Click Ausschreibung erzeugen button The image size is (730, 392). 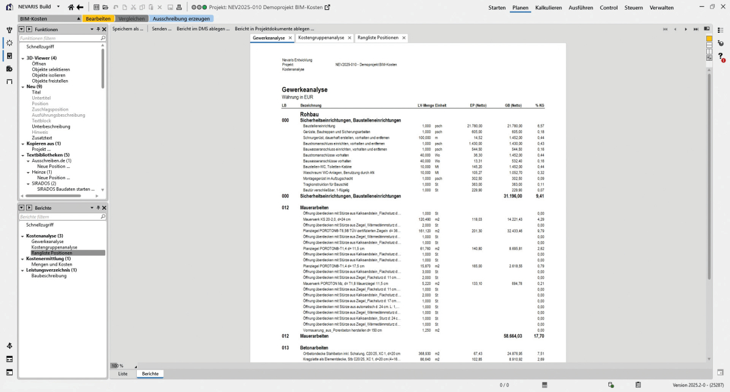(x=181, y=19)
